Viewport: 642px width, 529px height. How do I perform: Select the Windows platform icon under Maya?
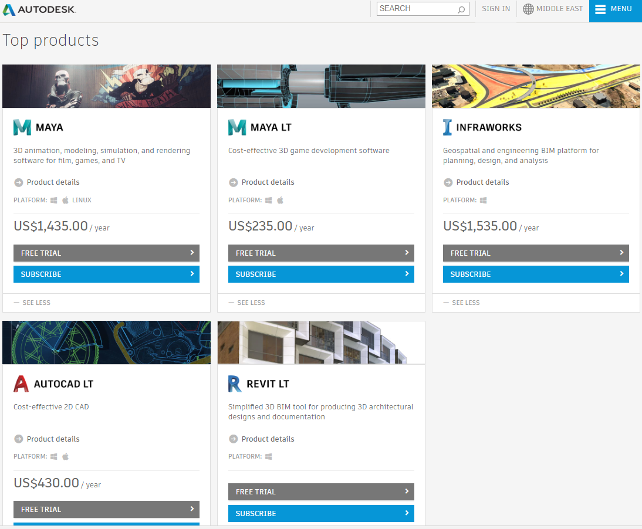coord(53,200)
